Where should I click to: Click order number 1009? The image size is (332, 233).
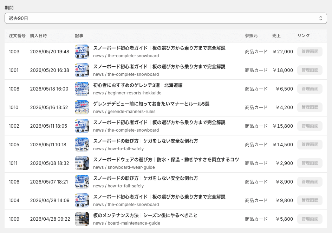coord(14,219)
